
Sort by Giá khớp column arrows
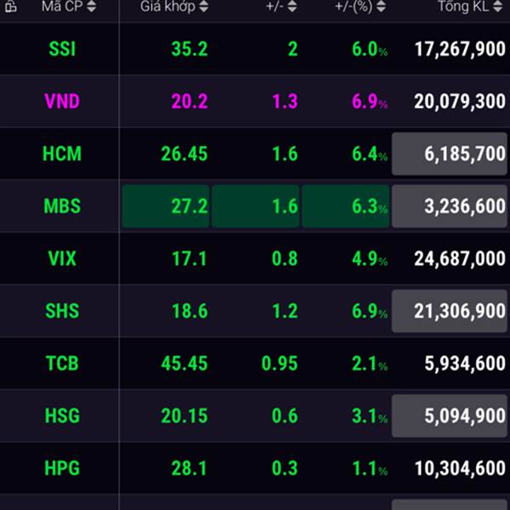(x=204, y=6)
